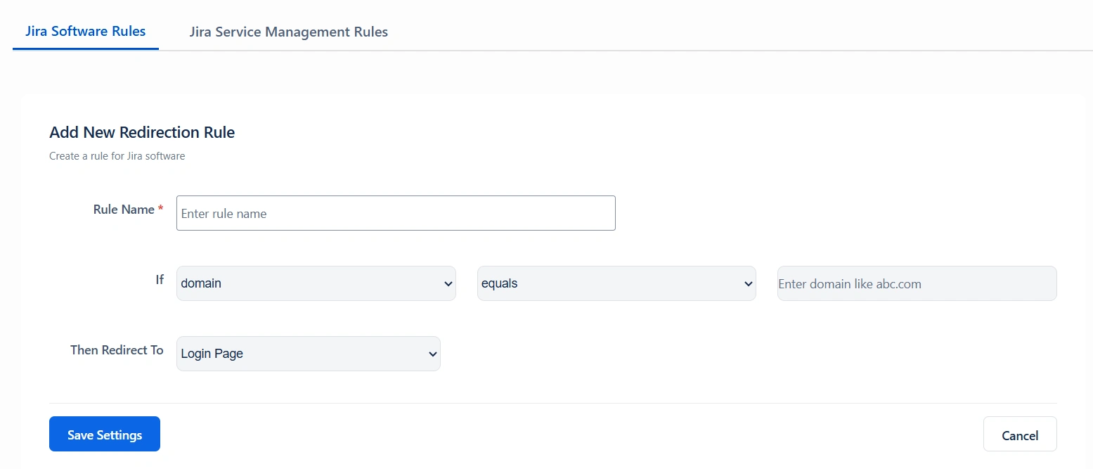Click the Create a rule for Jira software subtitle
Viewport: 1093px width, 469px height.
coord(117,156)
